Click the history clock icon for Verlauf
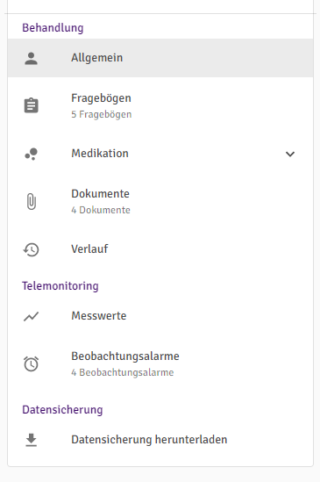The image size is (320, 482). coord(31,249)
